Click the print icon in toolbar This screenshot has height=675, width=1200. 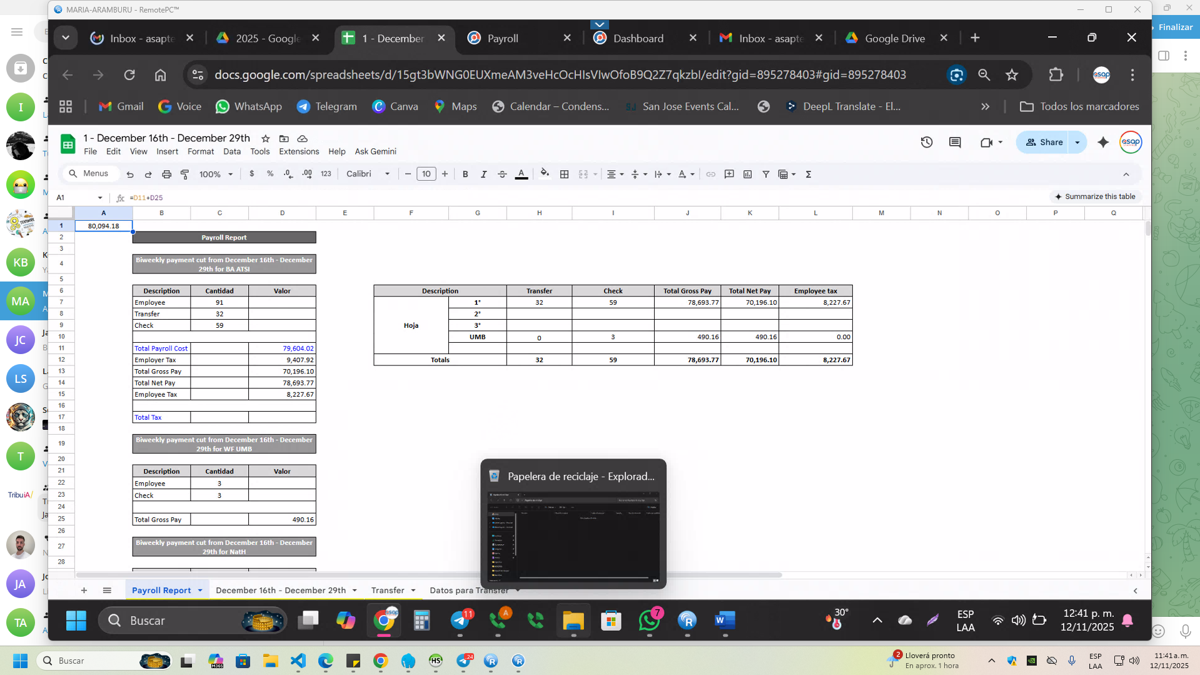coord(166,175)
